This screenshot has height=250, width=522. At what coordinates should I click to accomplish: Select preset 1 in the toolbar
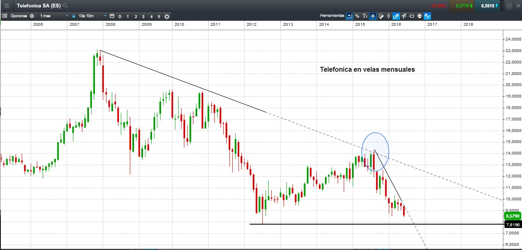point(128,16)
